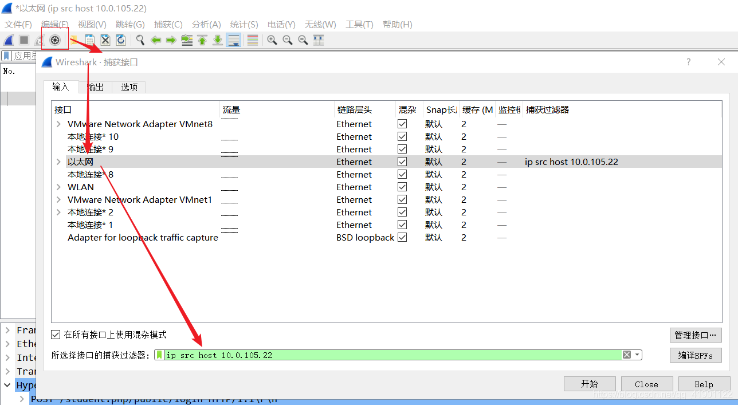Viewport: 738px width, 405px height.
Task: Expand the 本地连接* 2 row
Action: point(58,212)
